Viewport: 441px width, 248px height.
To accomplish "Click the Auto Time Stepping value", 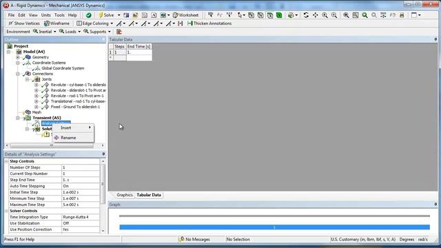I will [x=81, y=186].
